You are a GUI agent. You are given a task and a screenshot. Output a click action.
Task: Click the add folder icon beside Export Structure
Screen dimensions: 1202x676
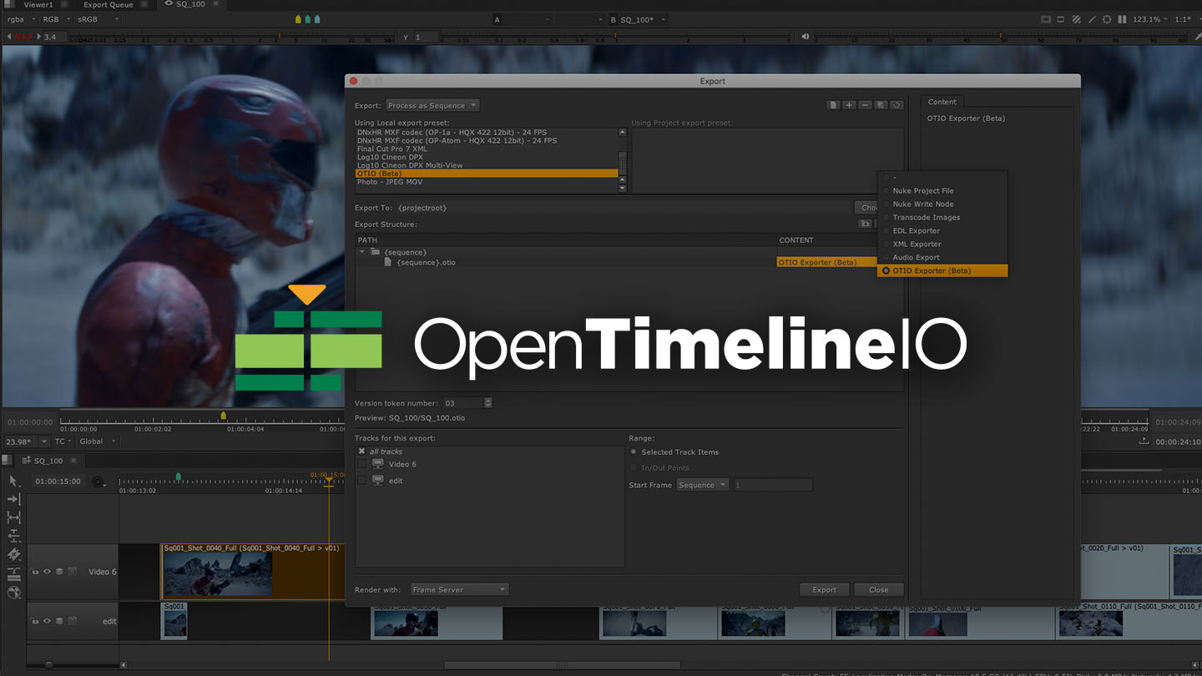tap(866, 224)
